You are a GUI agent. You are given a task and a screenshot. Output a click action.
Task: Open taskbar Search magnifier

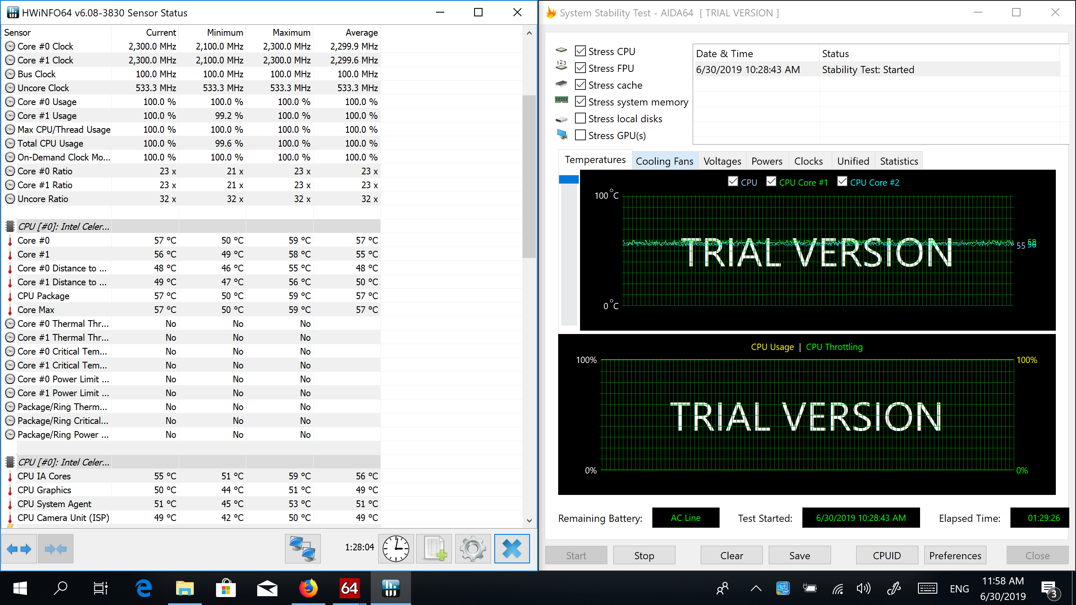61,588
